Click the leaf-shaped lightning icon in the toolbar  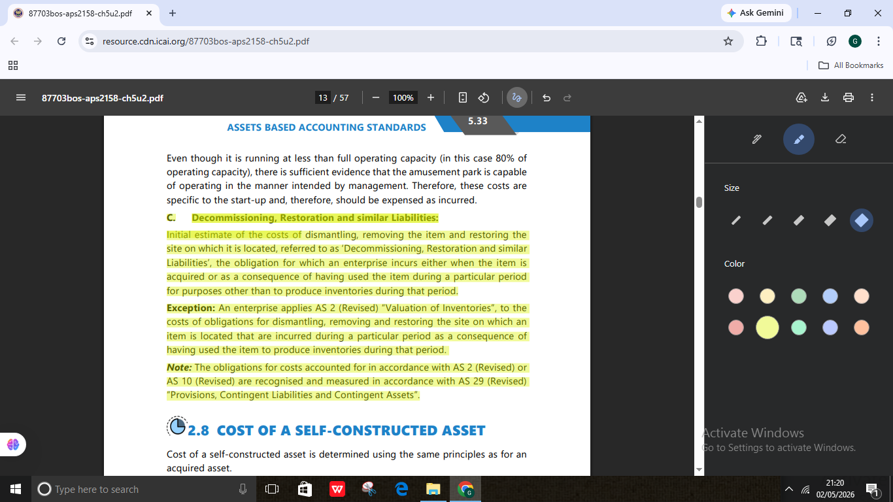(832, 41)
